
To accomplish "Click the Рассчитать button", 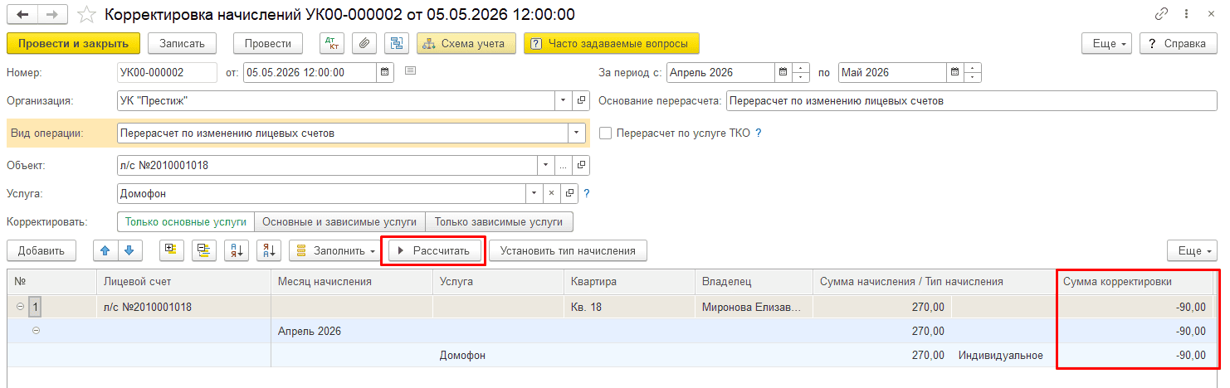I will pos(435,250).
